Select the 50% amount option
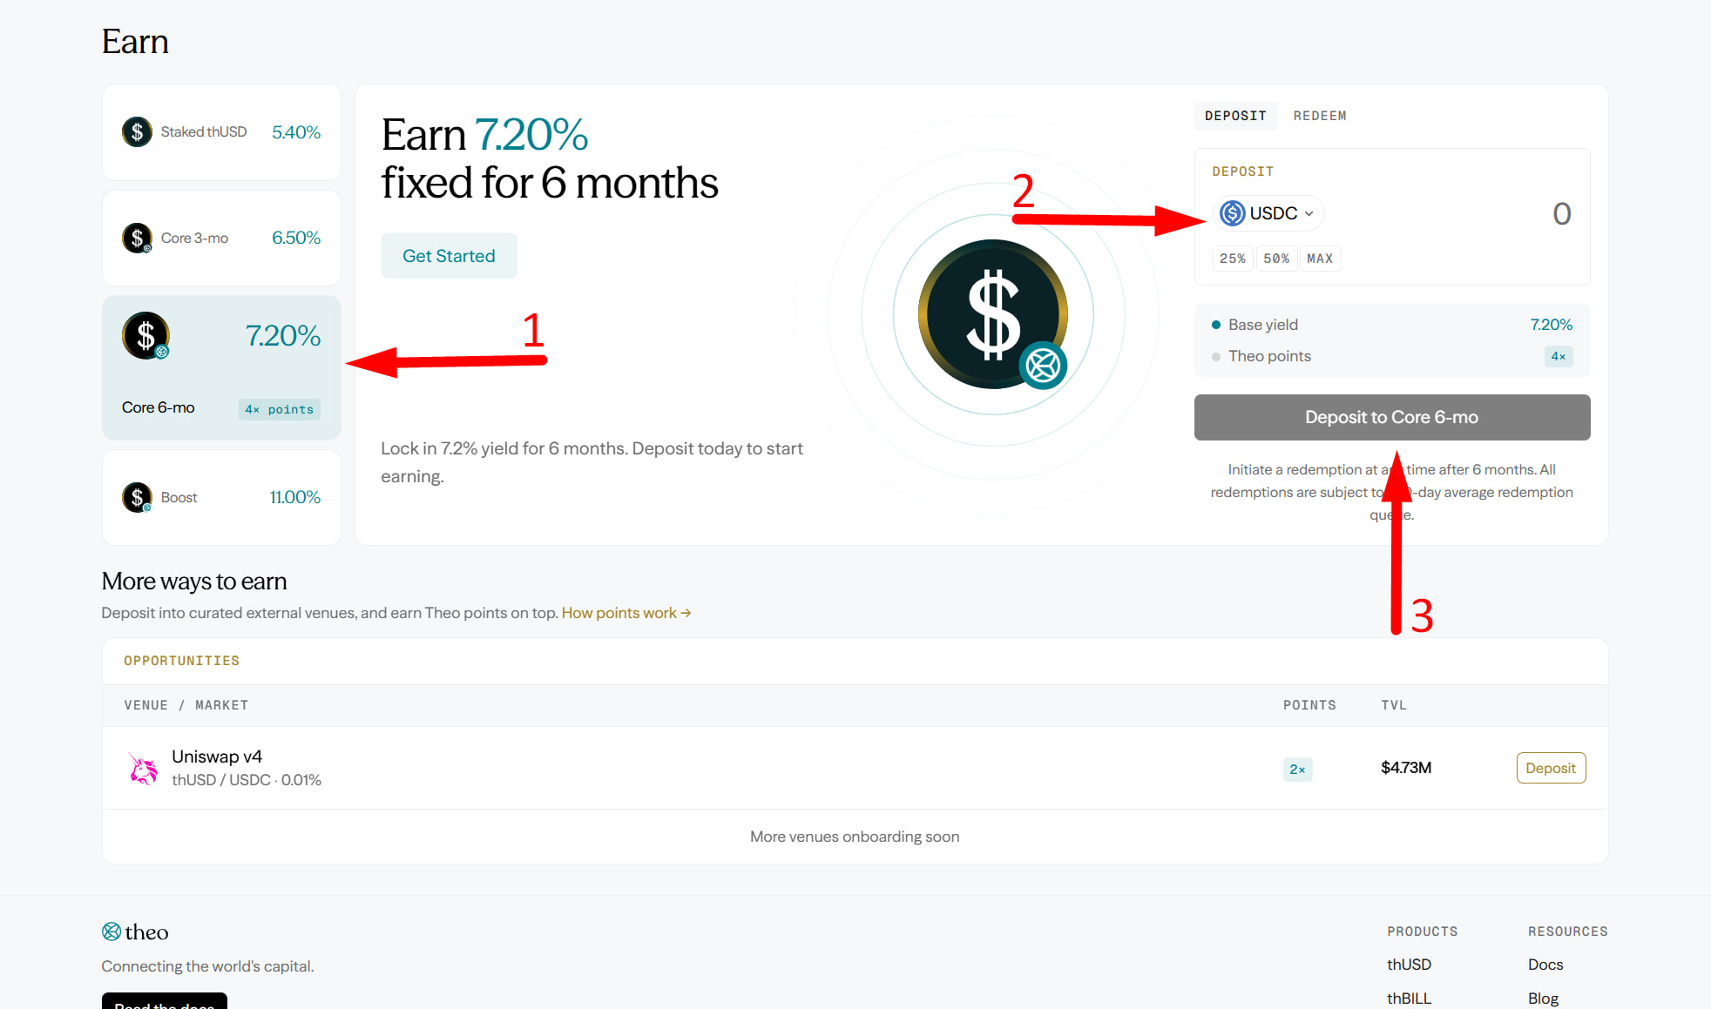The height and width of the screenshot is (1009, 1711). click(1276, 259)
